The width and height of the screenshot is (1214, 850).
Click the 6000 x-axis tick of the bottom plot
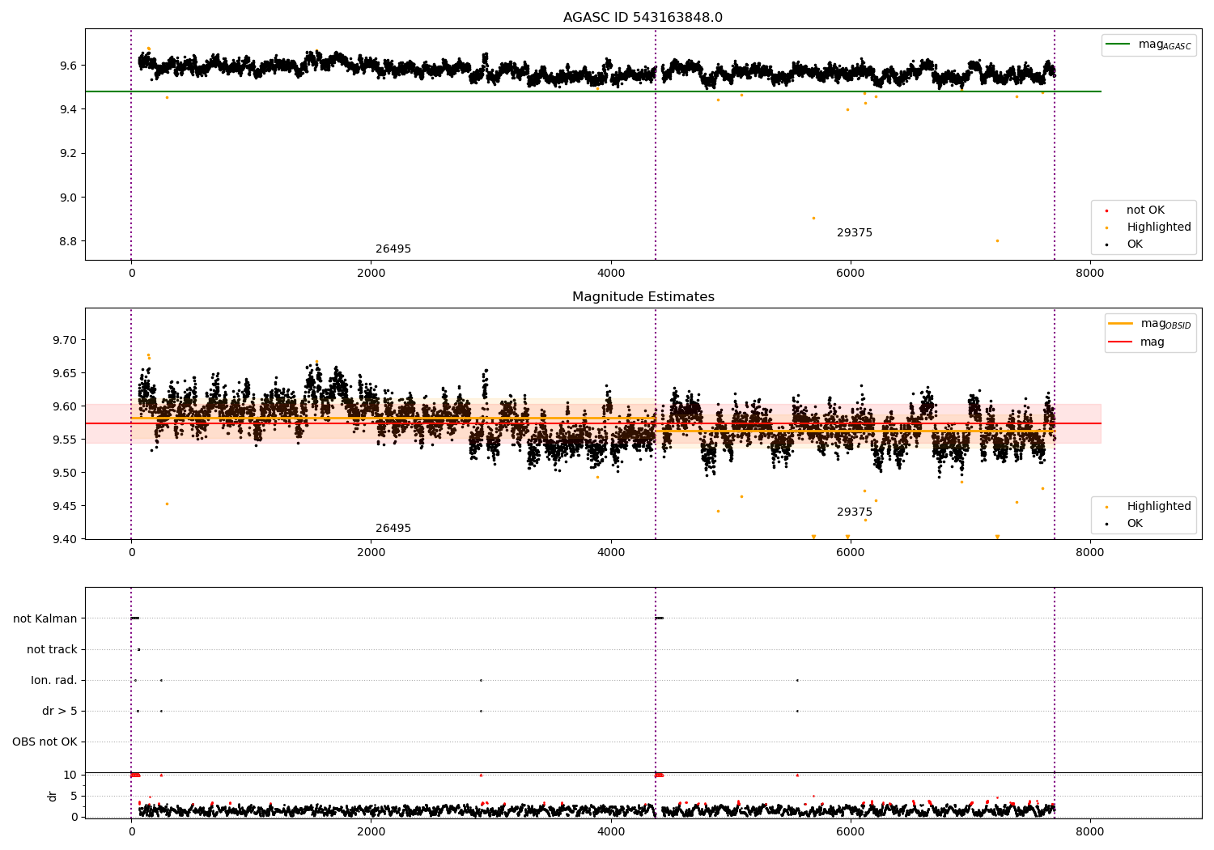[850, 831]
